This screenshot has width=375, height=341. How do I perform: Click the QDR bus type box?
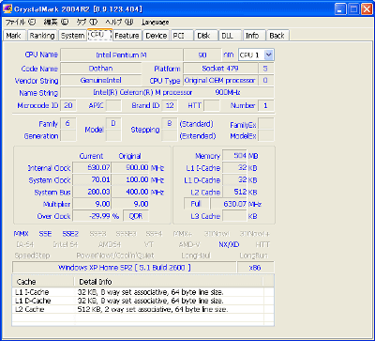[x=137, y=216]
